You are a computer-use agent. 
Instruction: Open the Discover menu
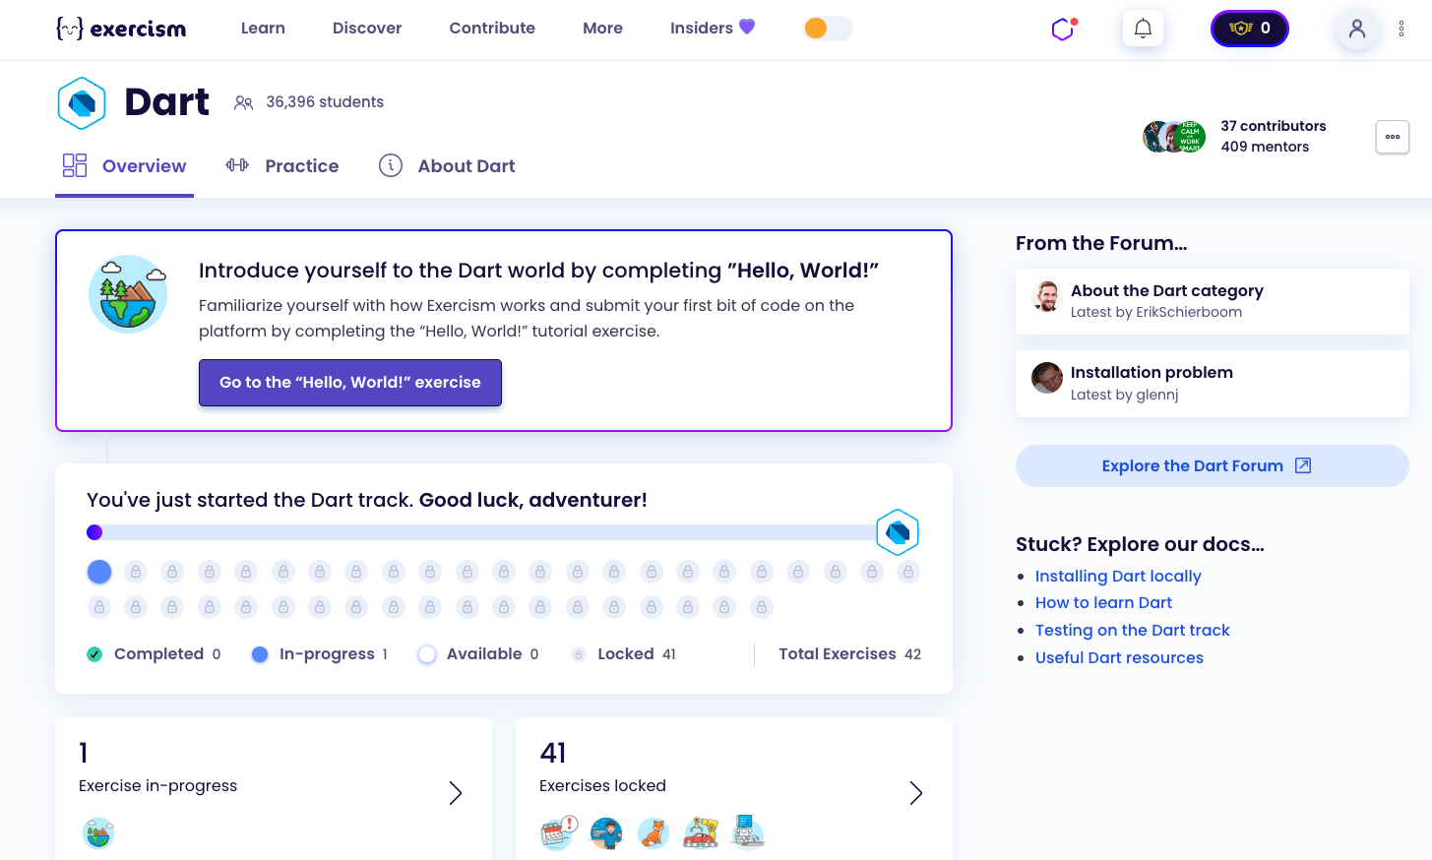click(367, 29)
